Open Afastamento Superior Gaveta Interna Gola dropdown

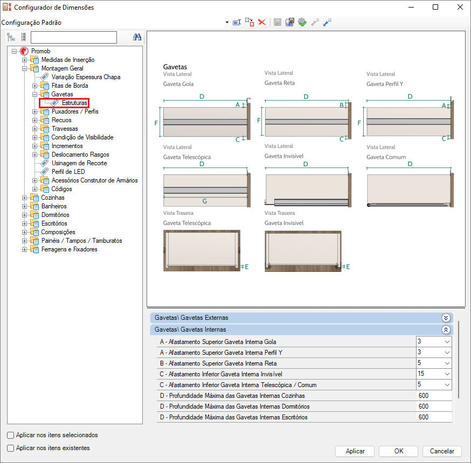(x=446, y=342)
